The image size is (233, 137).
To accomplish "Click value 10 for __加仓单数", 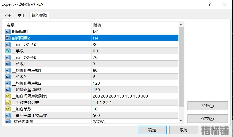I will click(95, 109).
